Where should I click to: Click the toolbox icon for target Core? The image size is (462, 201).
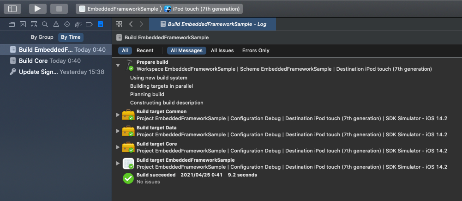(x=128, y=147)
